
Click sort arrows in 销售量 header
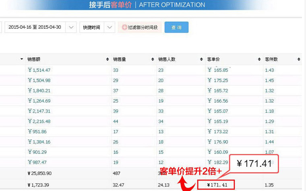153,59
